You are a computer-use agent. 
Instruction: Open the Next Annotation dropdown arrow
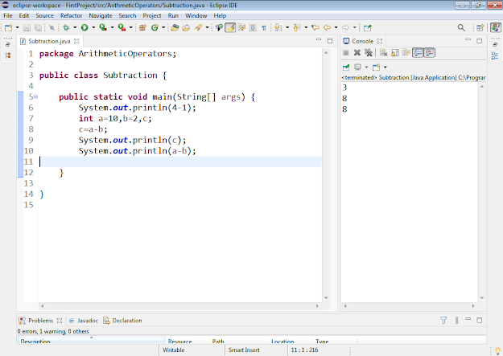point(287,28)
